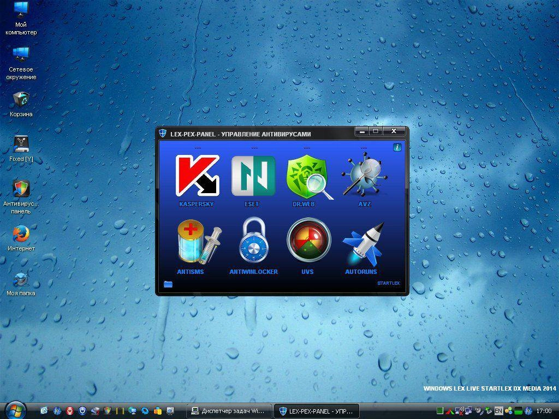Click the AVZ text label
This screenshot has height=419, width=559.
(x=364, y=204)
